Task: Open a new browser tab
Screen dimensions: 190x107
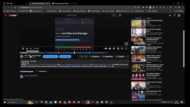Action: [x=75, y=3]
